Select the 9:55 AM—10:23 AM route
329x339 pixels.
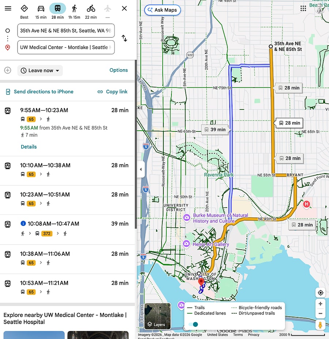coord(67,128)
